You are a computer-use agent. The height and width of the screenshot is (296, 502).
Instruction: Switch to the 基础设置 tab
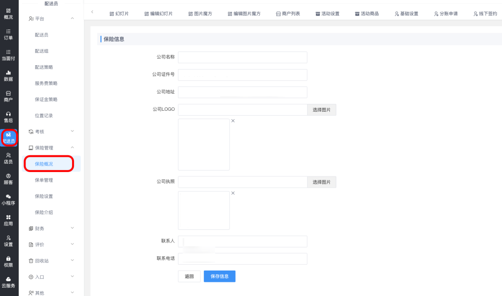pos(406,14)
